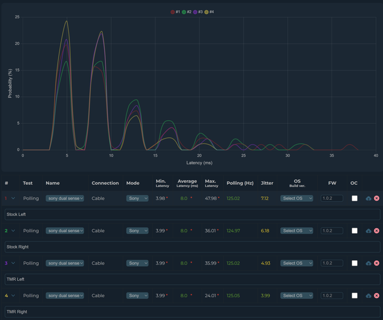This screenshot has height=320, width=383.
Task: Delete row 2 test with red X
Action: coord(376,231)
